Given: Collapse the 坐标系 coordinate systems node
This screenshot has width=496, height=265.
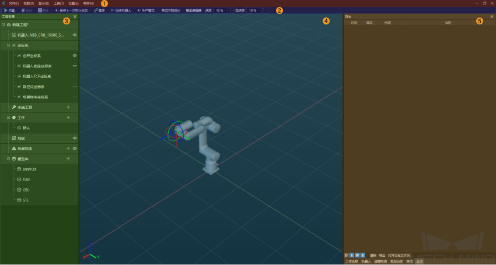Looking at the screenshot, I should coord(9,45).
